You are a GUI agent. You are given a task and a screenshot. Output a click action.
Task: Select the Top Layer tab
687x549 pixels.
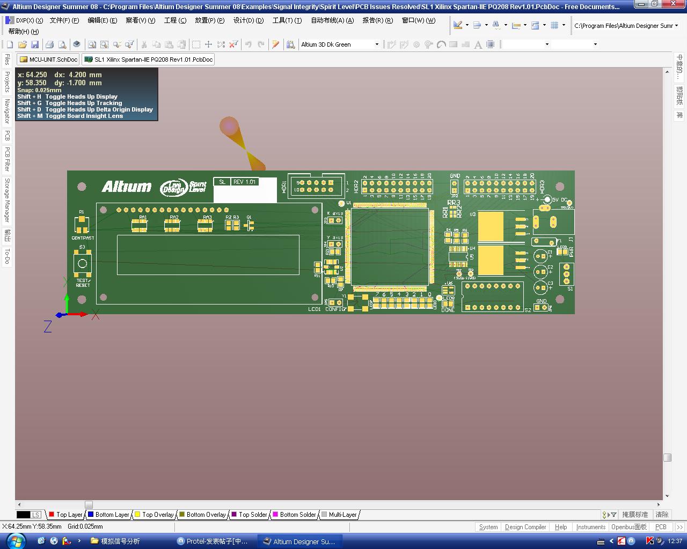tap(65, 515)
